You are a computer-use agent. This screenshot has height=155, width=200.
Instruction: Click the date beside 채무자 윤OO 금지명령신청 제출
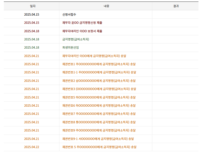32,23
